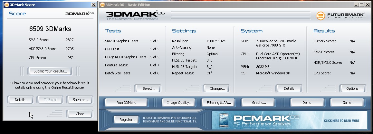This screenshot has height=134, width=373.
Task: Click Feature Tests value 0 of 7
Action: (x=155, y=65)
